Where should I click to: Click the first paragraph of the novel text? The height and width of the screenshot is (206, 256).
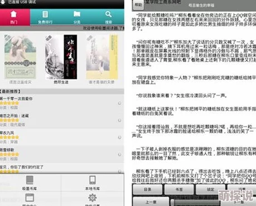click(194, 22)
